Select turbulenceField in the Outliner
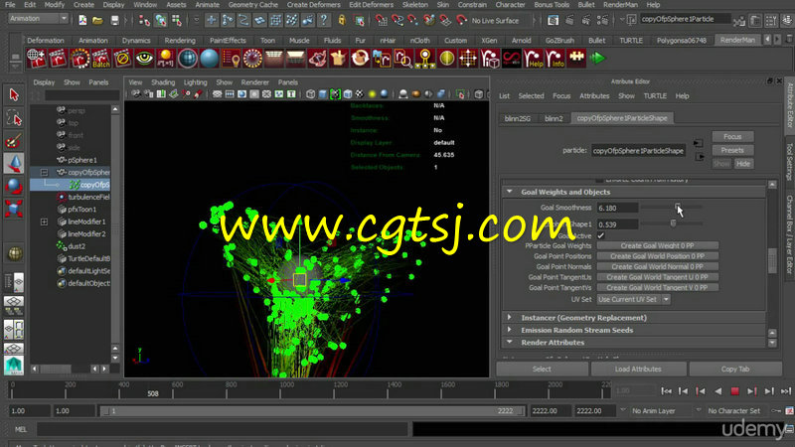The height and width of the screenshot is (447, 795). click(87, 197)
